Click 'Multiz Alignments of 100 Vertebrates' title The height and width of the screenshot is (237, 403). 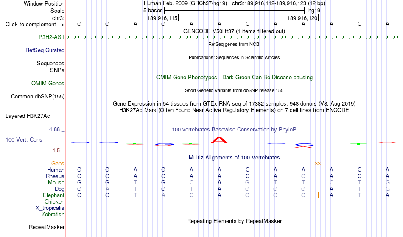coord(234,157)
